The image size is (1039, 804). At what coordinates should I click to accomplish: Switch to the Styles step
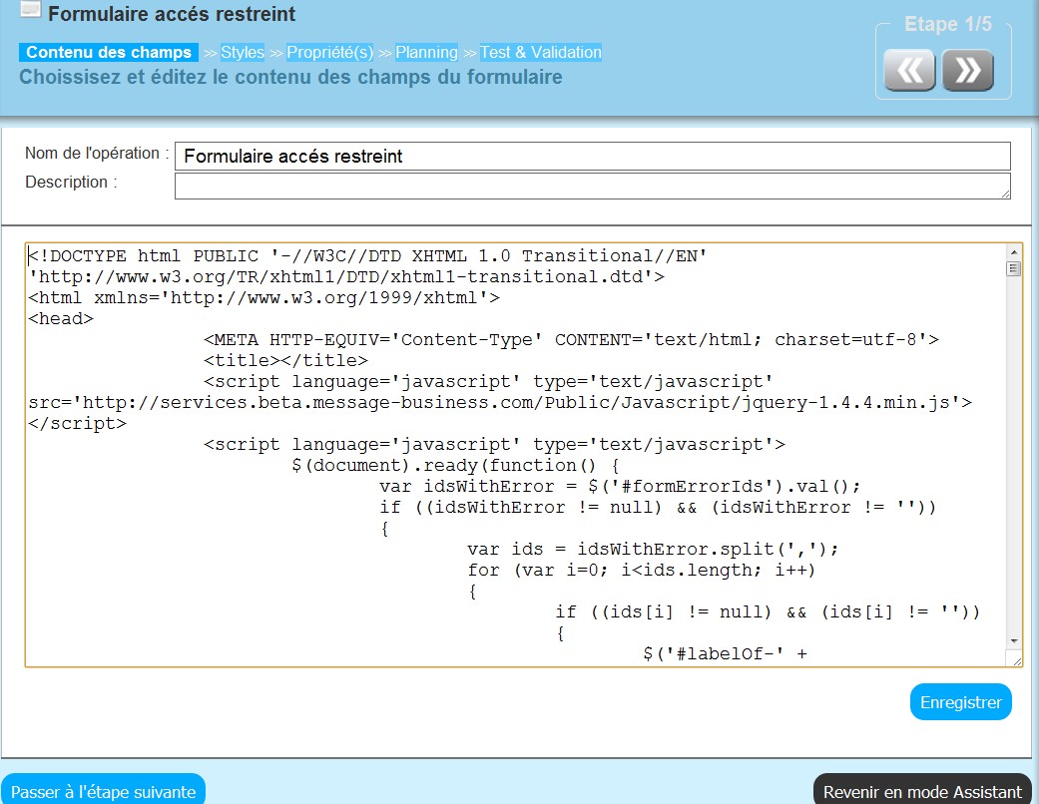pos(243,52)
